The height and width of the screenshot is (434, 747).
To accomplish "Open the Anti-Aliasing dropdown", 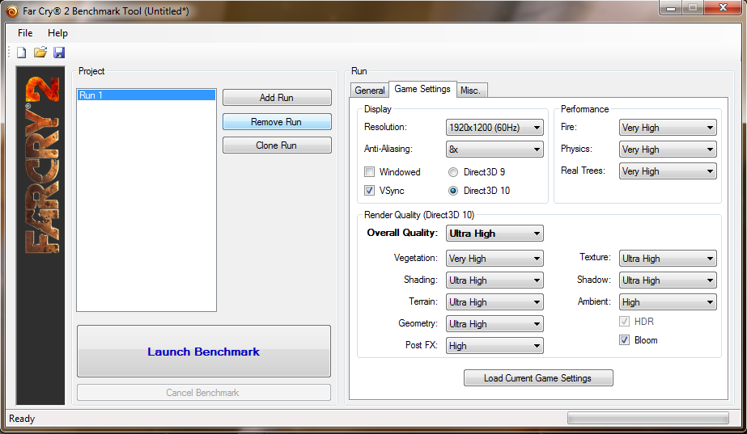I will click(494, 150).
